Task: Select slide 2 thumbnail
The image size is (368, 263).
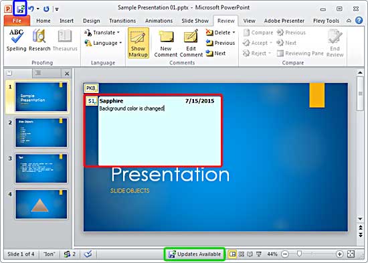Action: 41,133
